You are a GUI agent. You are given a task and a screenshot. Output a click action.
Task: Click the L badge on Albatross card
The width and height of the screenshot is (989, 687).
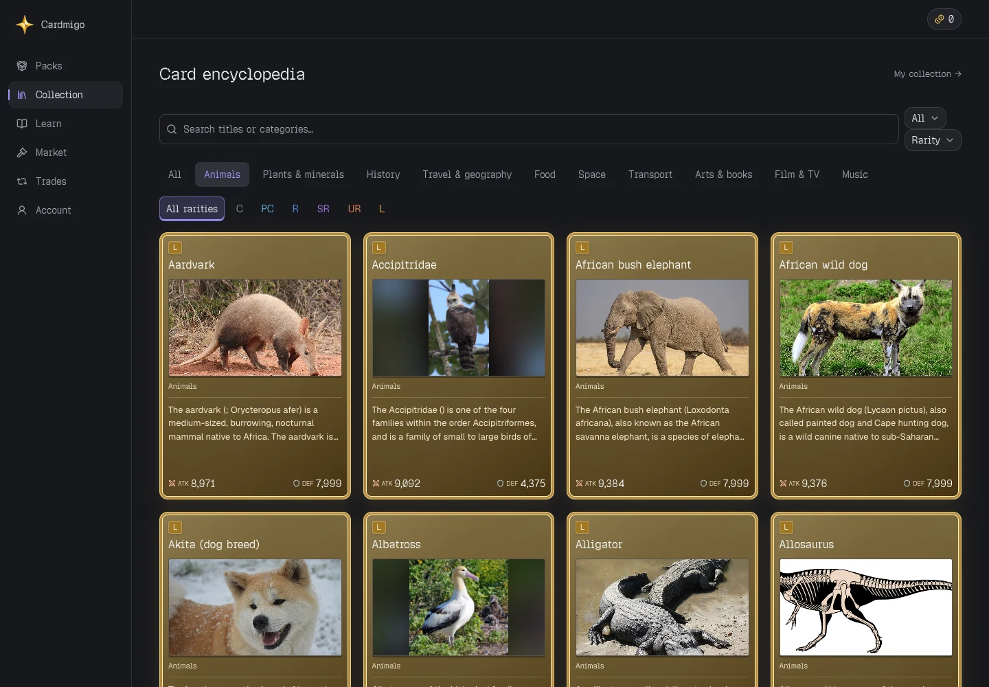click(378, 527)
